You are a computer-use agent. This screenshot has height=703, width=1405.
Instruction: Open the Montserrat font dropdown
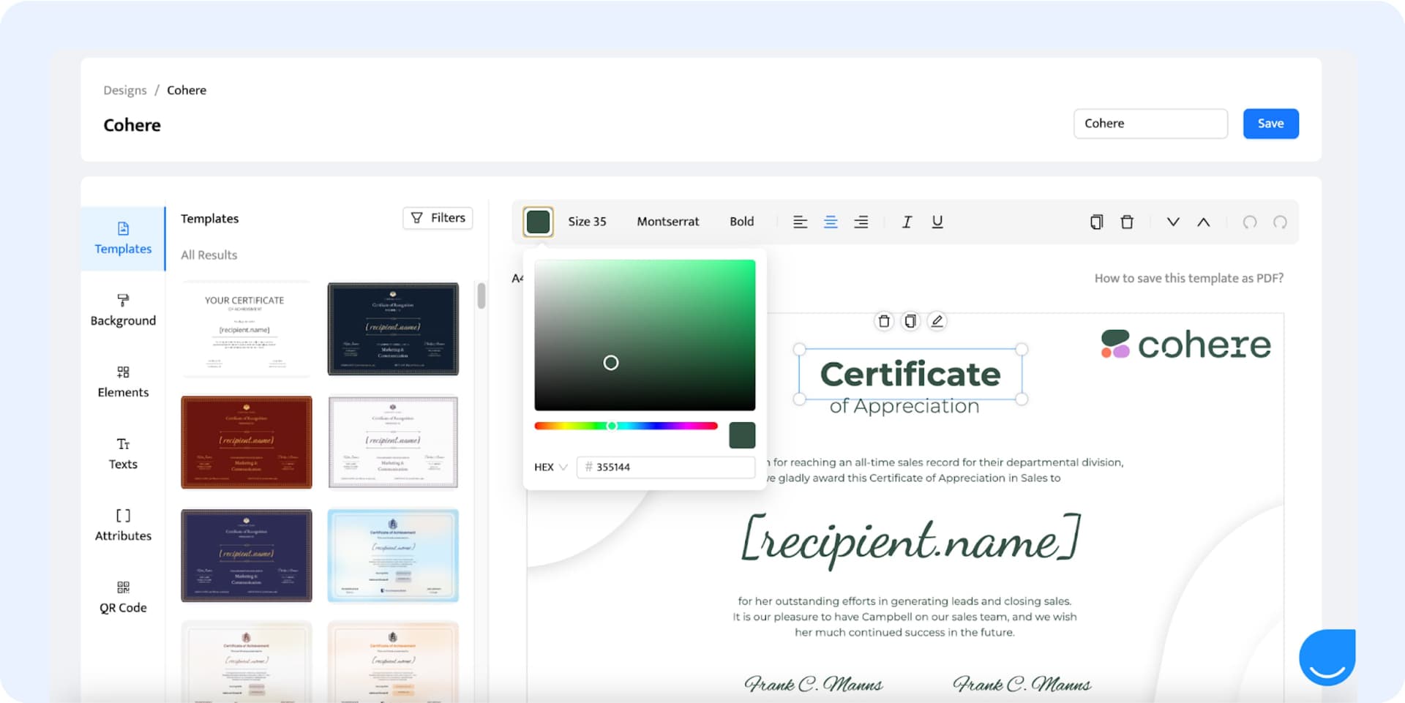click(667, 221)
